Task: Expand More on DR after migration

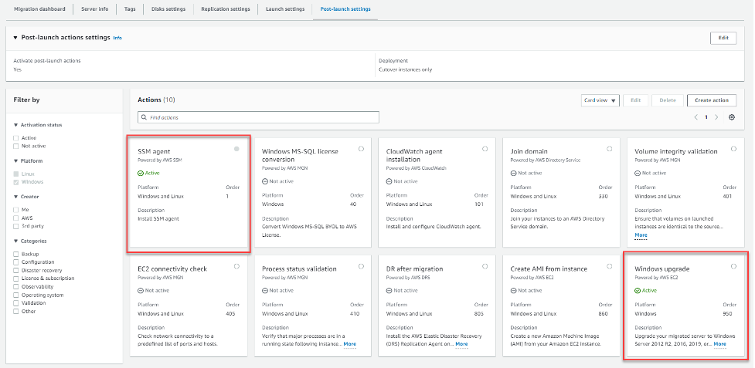Action: [461, 344]
